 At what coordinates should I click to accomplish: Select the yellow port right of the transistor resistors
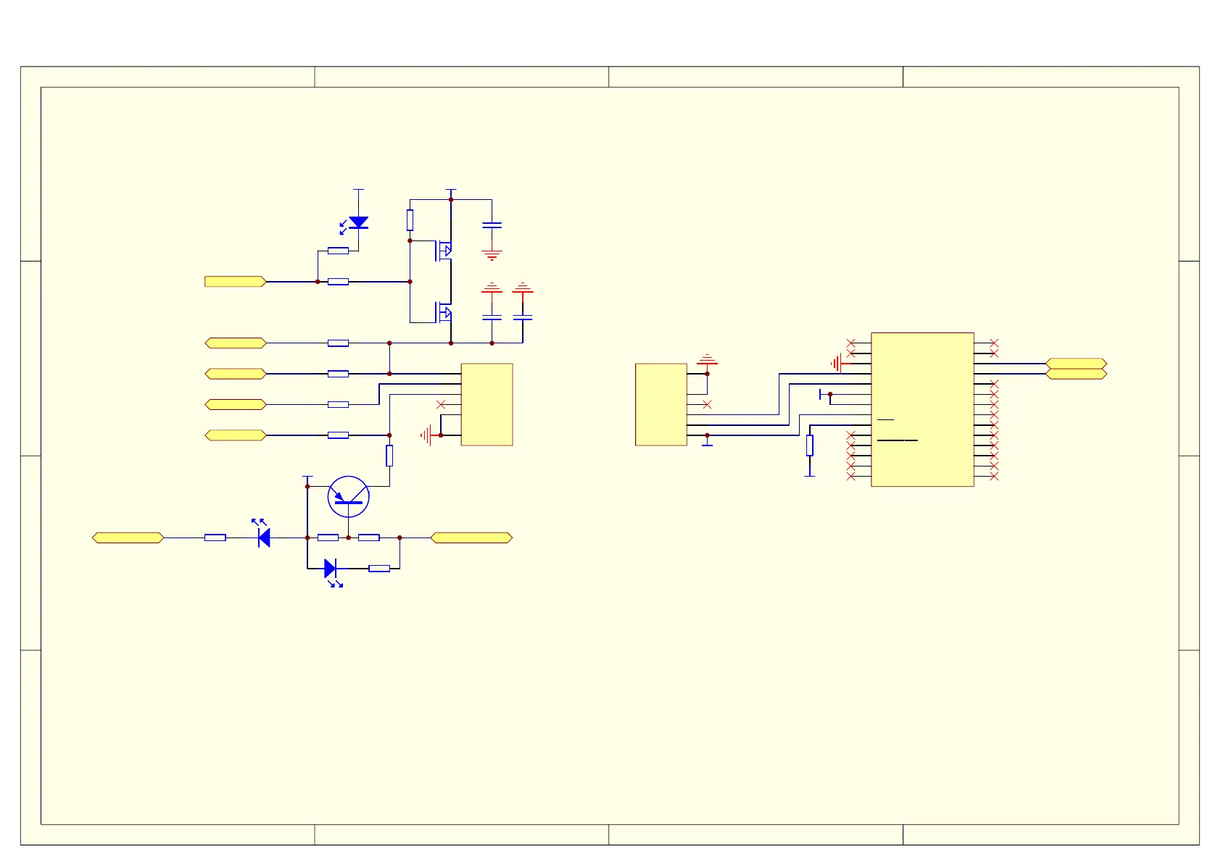pyautogui.click(x=471, y=537)
